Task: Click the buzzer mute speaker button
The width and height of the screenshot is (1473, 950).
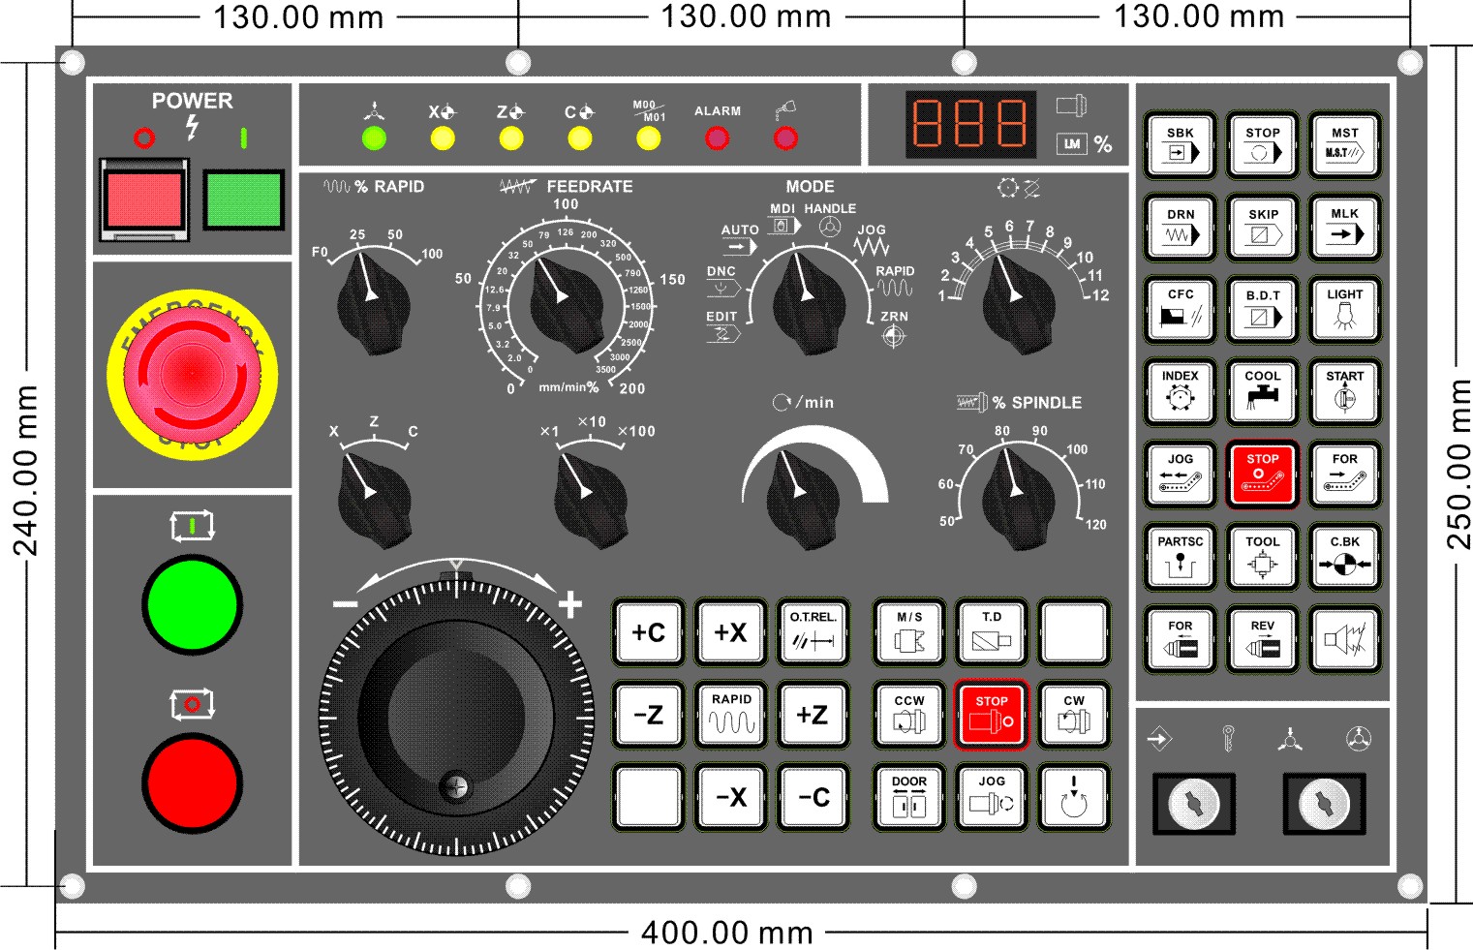Action: pyautogui.click(x=1344, y=639)
